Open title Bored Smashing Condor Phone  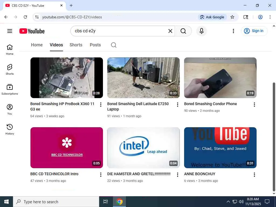pyautogui.click(x=210, y=104)
